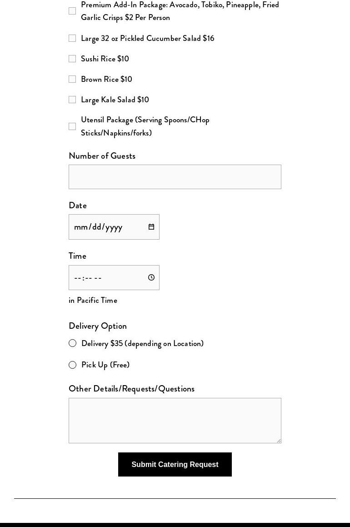Select the hour segment in Time field
350x527 pixels.
point(78,278)
